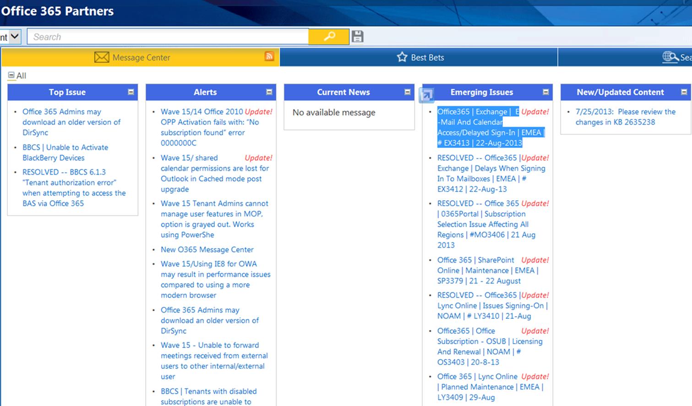The width and height of the screenshot is (692, 406).
Task: Click the yellow search magnifier button
Action: click(329, 37)
